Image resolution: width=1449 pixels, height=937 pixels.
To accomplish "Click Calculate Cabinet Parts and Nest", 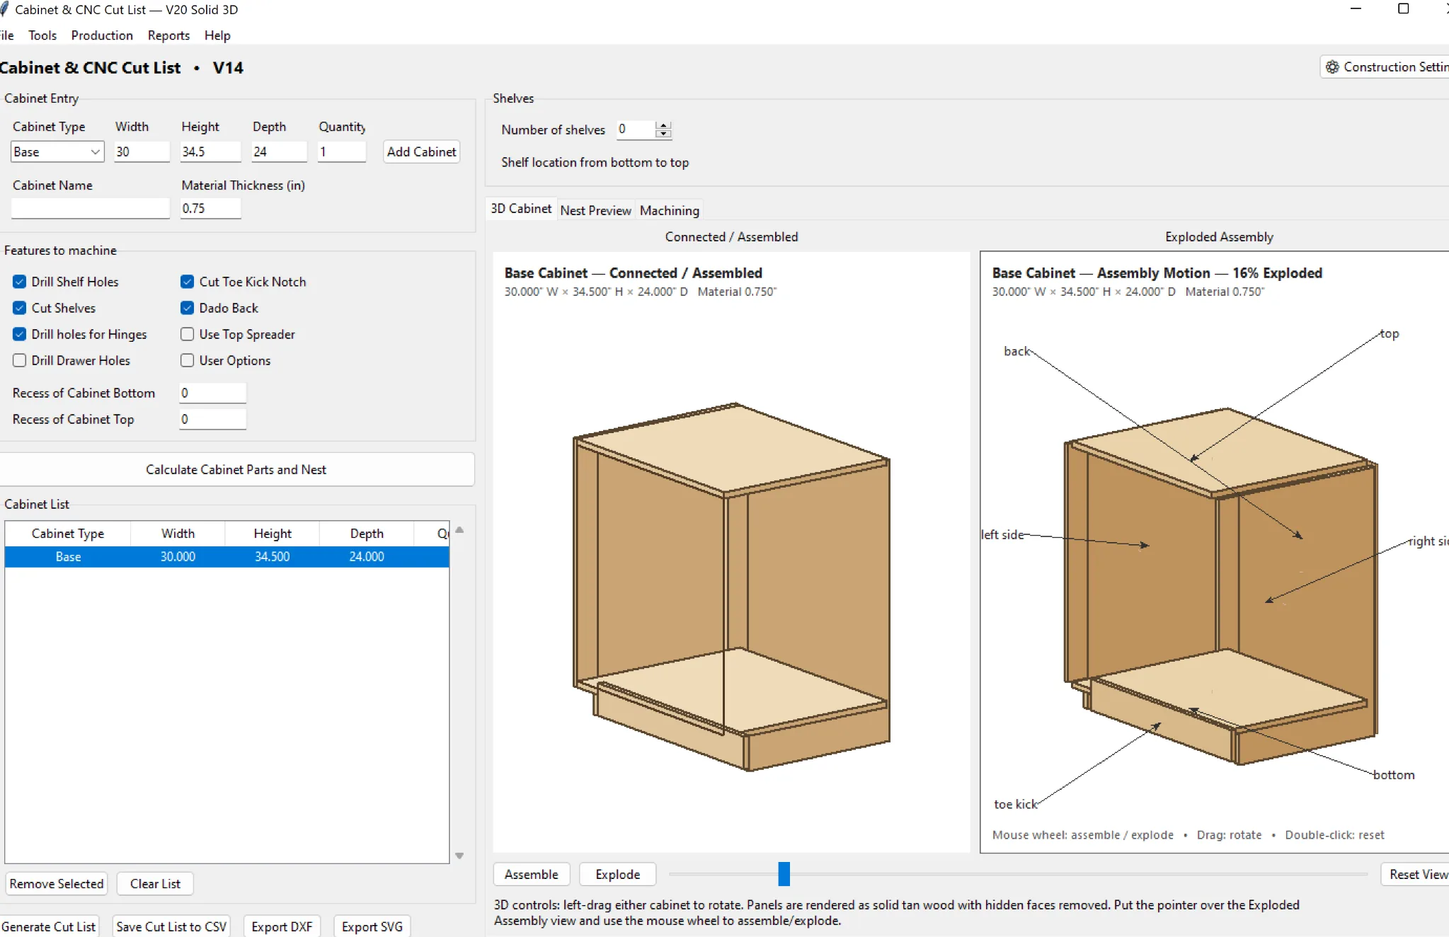I will click(x=236, y=469).
